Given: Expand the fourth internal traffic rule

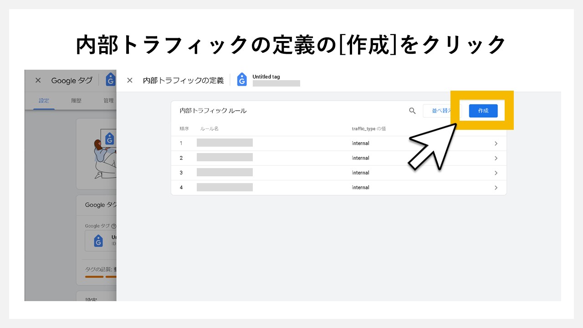Looking at the screenshot, I should coord(496,187).
